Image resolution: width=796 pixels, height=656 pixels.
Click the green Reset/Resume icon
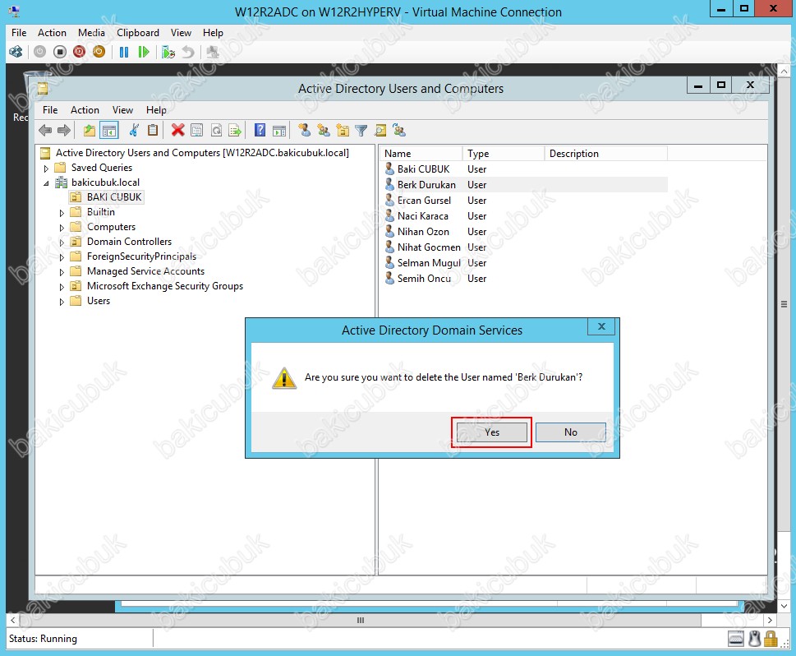144,52
